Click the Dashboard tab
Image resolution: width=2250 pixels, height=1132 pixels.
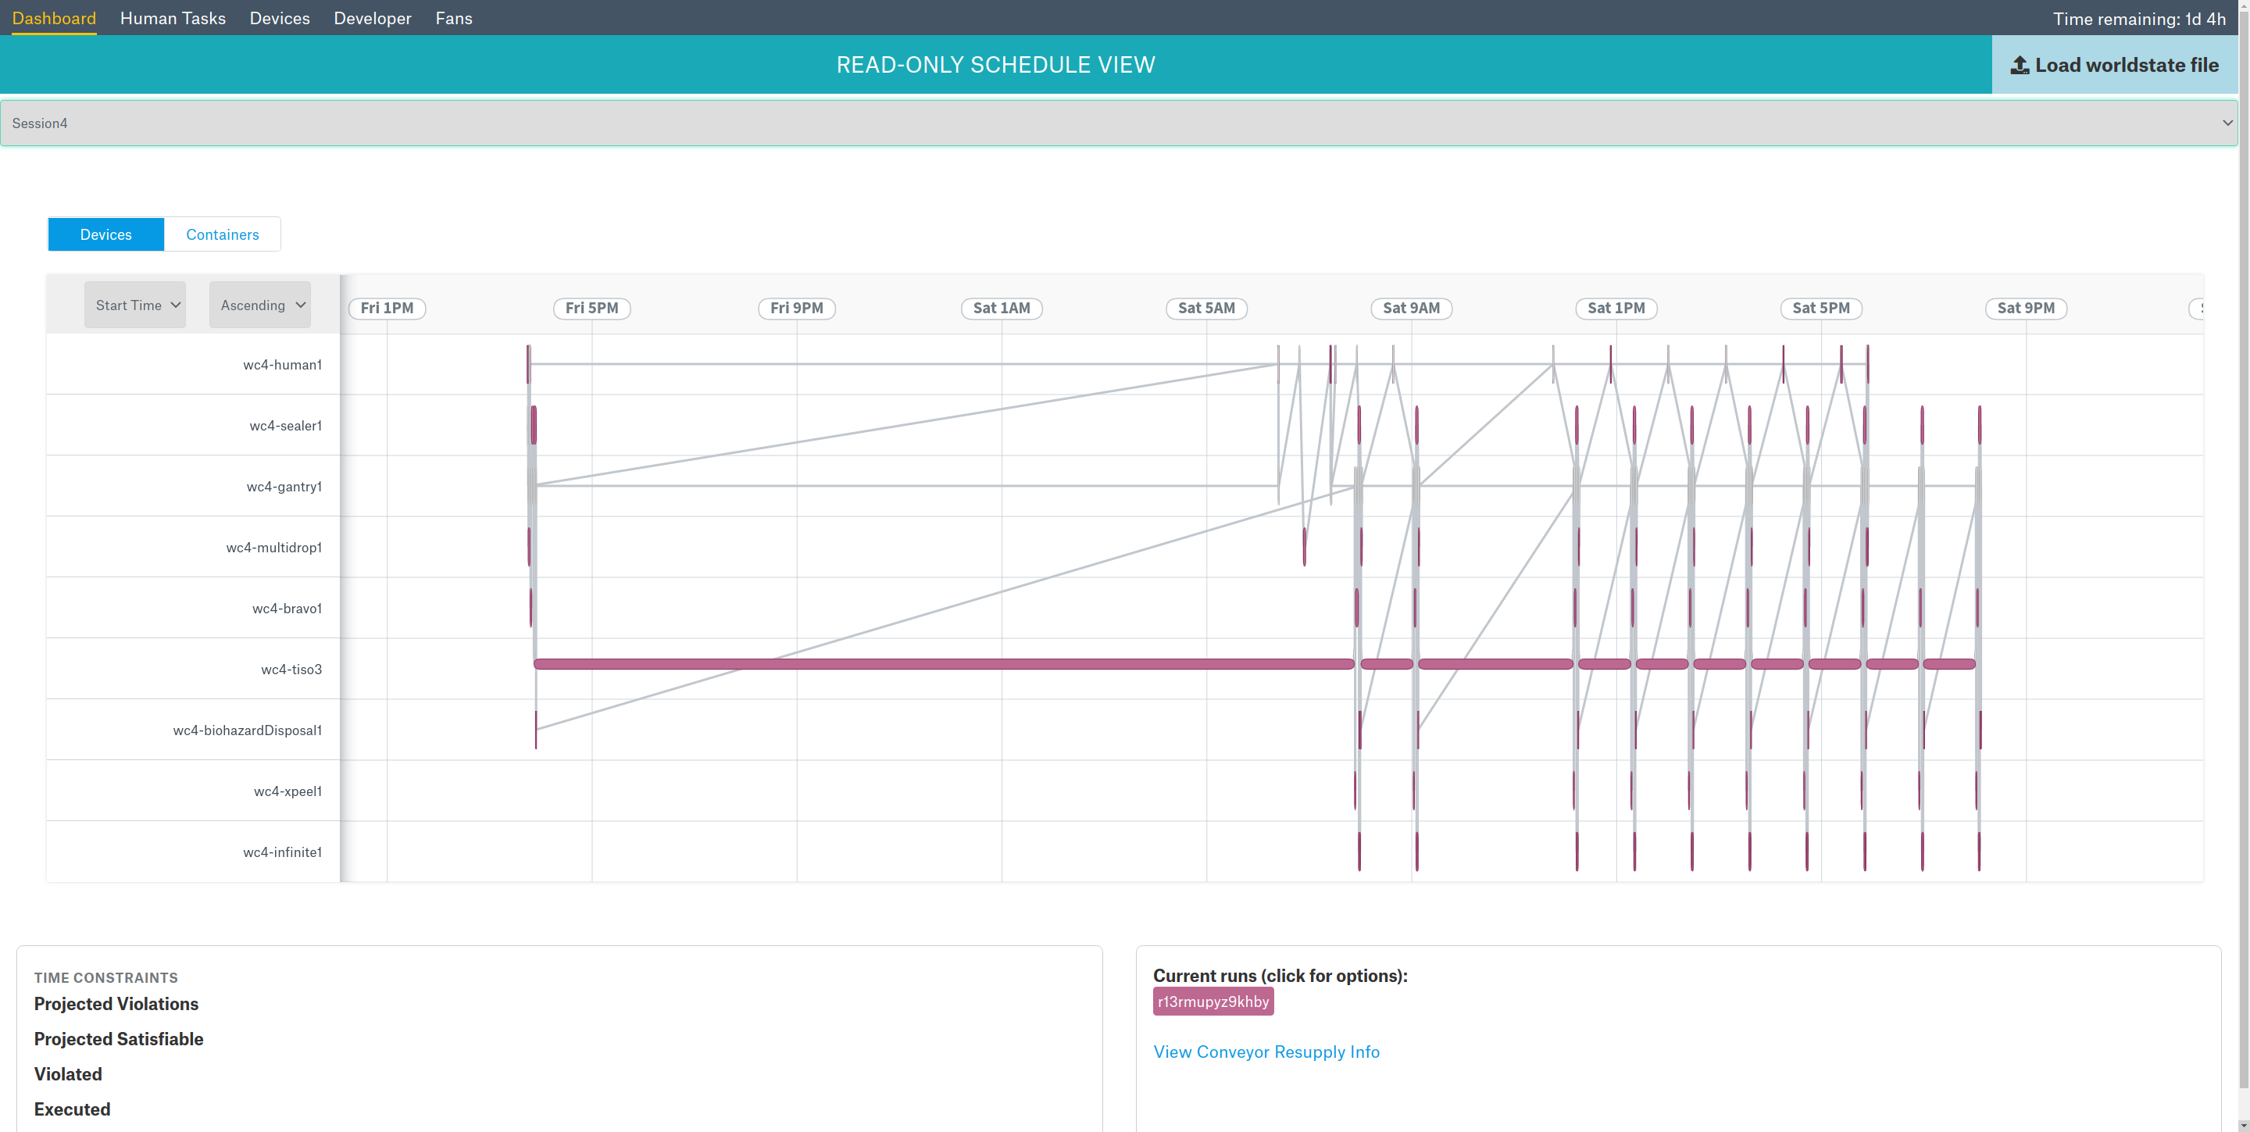pyautogui.click(x=54, y=18)
